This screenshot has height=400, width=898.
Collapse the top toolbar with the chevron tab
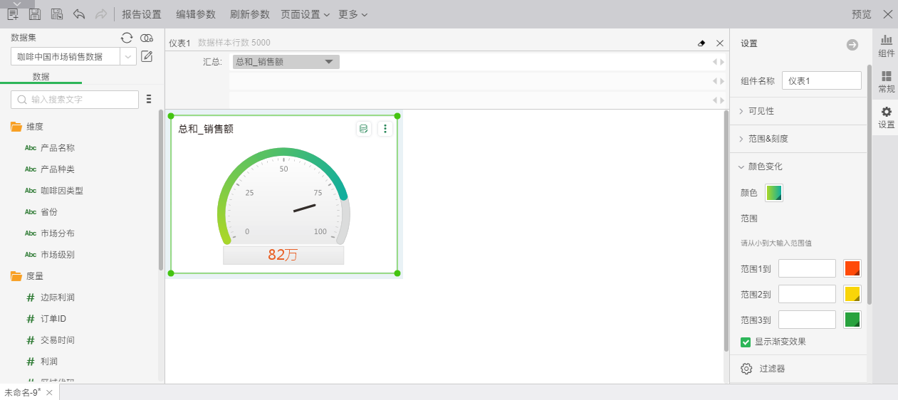tap(17, 4)
